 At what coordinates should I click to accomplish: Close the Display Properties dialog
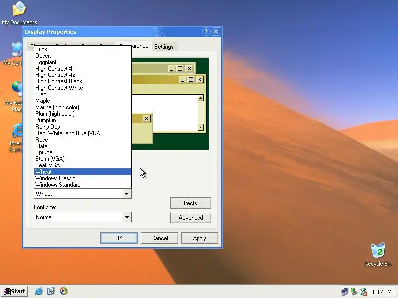[x=216, y=32]
